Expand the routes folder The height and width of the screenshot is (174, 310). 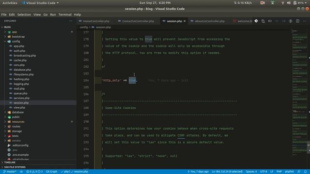coord(5,127)
